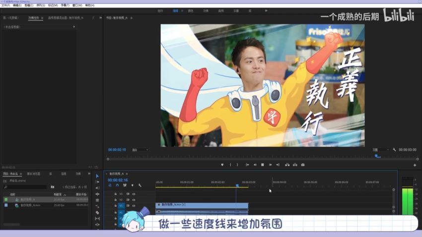Click the 制作视频_N.mov clip file icon
Screen dimensions: 422x237
[x=17, y=205]
